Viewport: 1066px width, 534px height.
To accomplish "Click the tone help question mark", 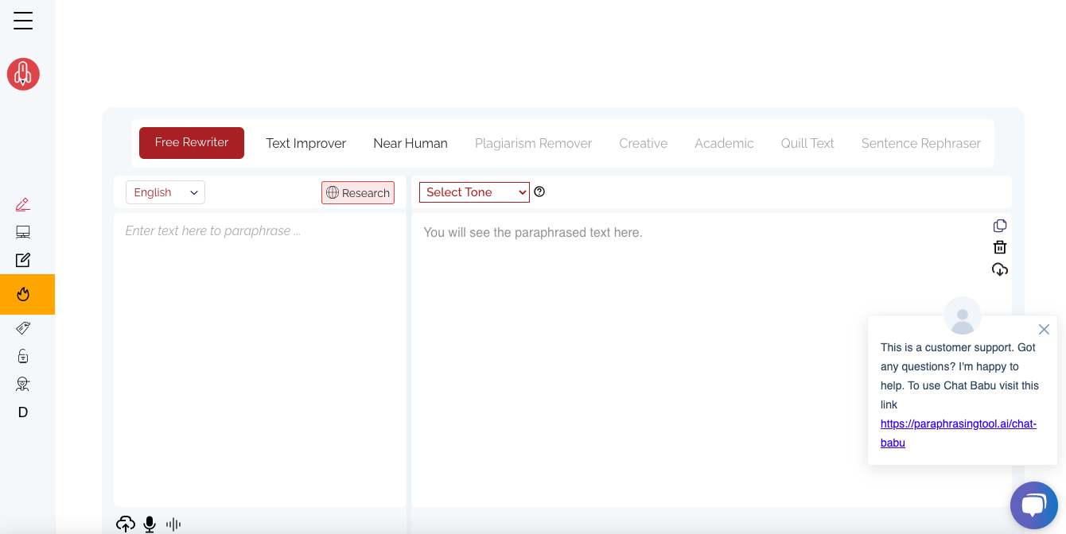I will [x=539, y=192].
